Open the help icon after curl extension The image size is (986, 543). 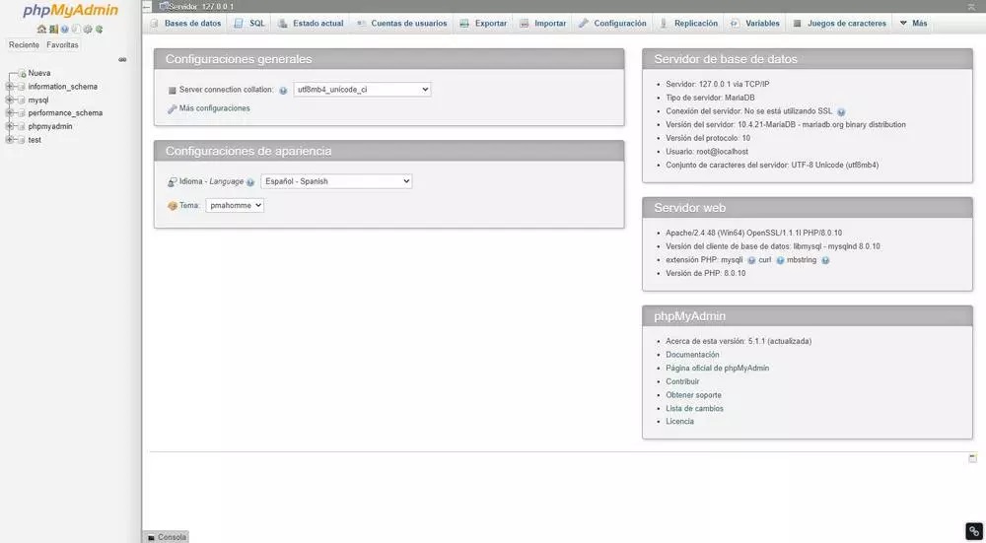pyautogui.click(x=780, y=260)
